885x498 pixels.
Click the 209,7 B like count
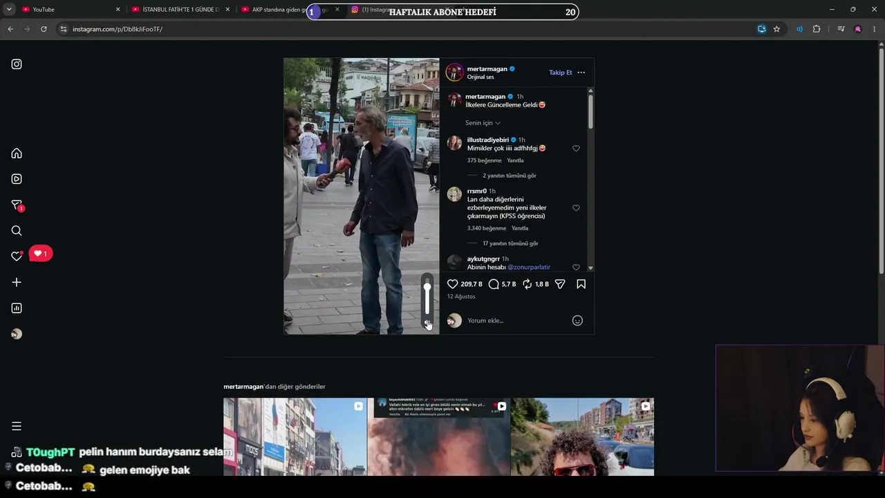(472, 284)
